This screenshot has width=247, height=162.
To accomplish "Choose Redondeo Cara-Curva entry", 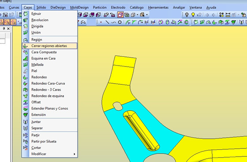I will [49, 83].
